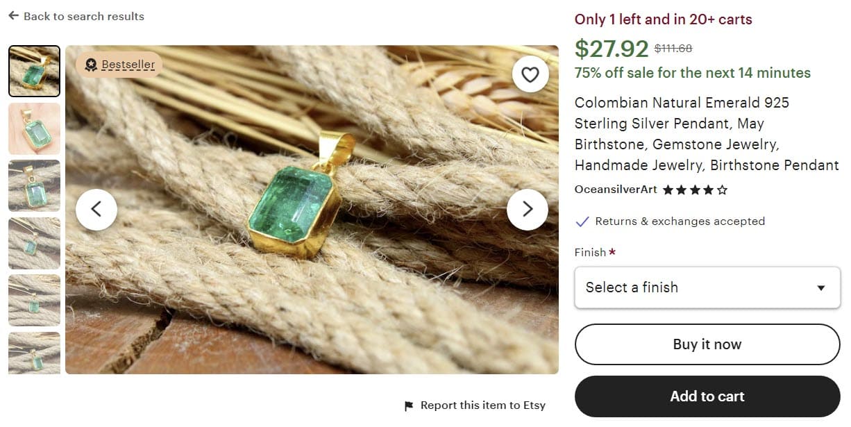Show the next product image
This screenshot has width=851, height=427.
[528, 209]
